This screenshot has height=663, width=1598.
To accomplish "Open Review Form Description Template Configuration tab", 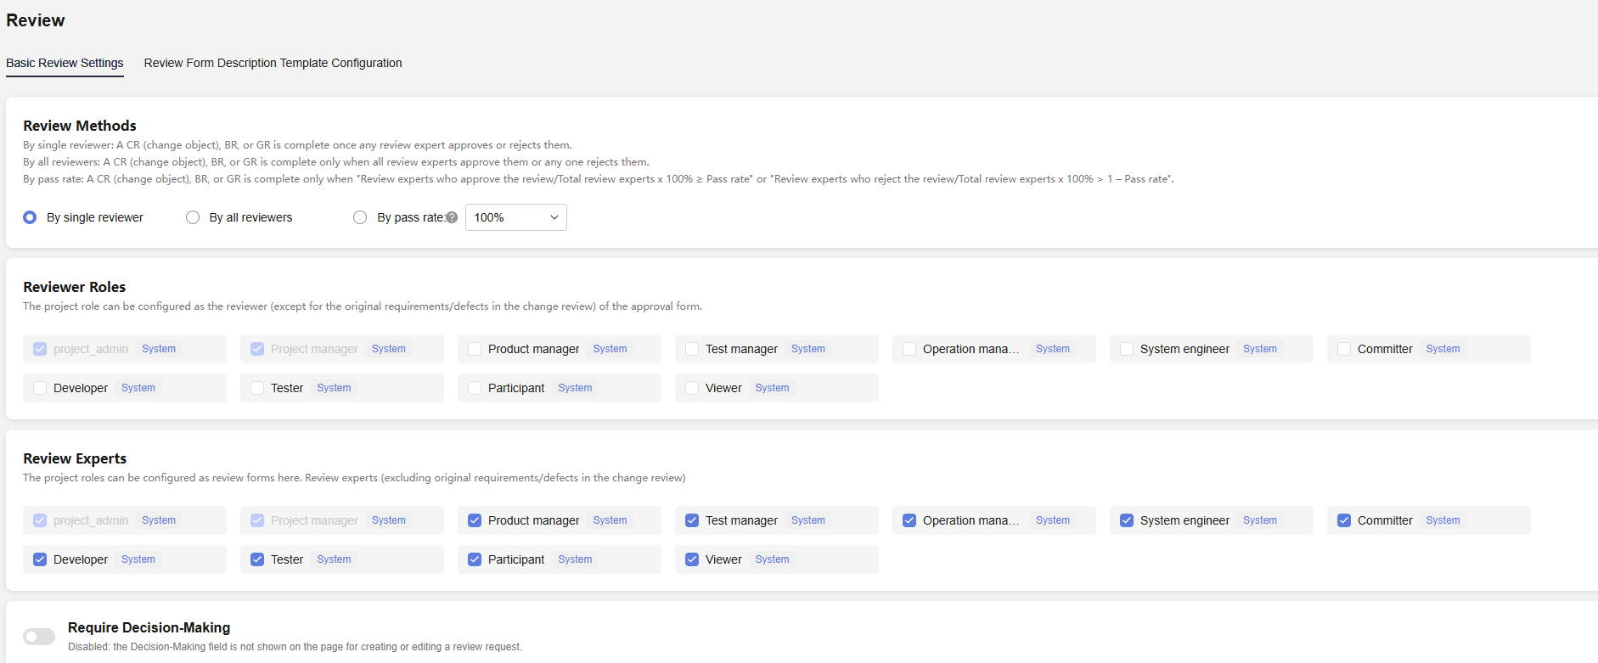I will click(x=273, y=63).
